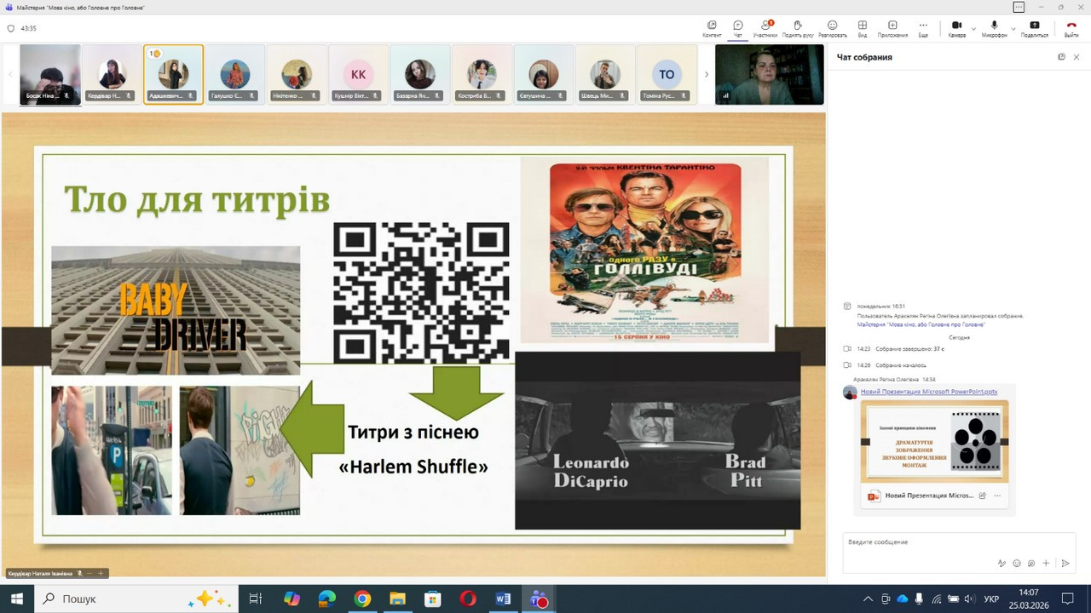Click the self-view camera preview

point(770,74)
